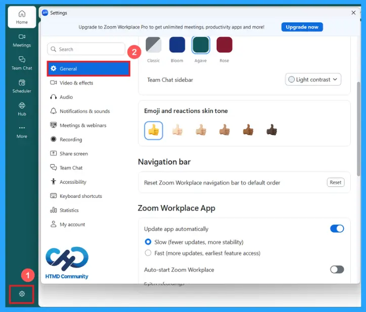Click 'Emoji and reactions skin tone' heading
This screenshot has width=366, height=312.
[x=186, y=111]
